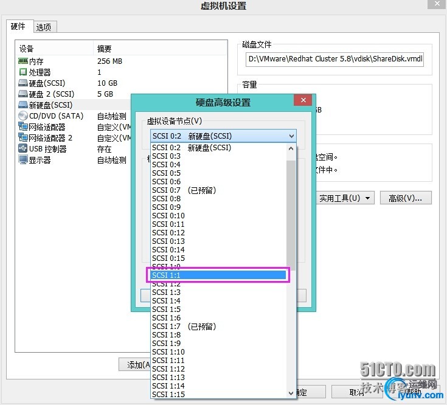Viewport: 447px width, 405px height.
Task: Choose SCSI 0:9 in the list
Action: click(218, 207)
